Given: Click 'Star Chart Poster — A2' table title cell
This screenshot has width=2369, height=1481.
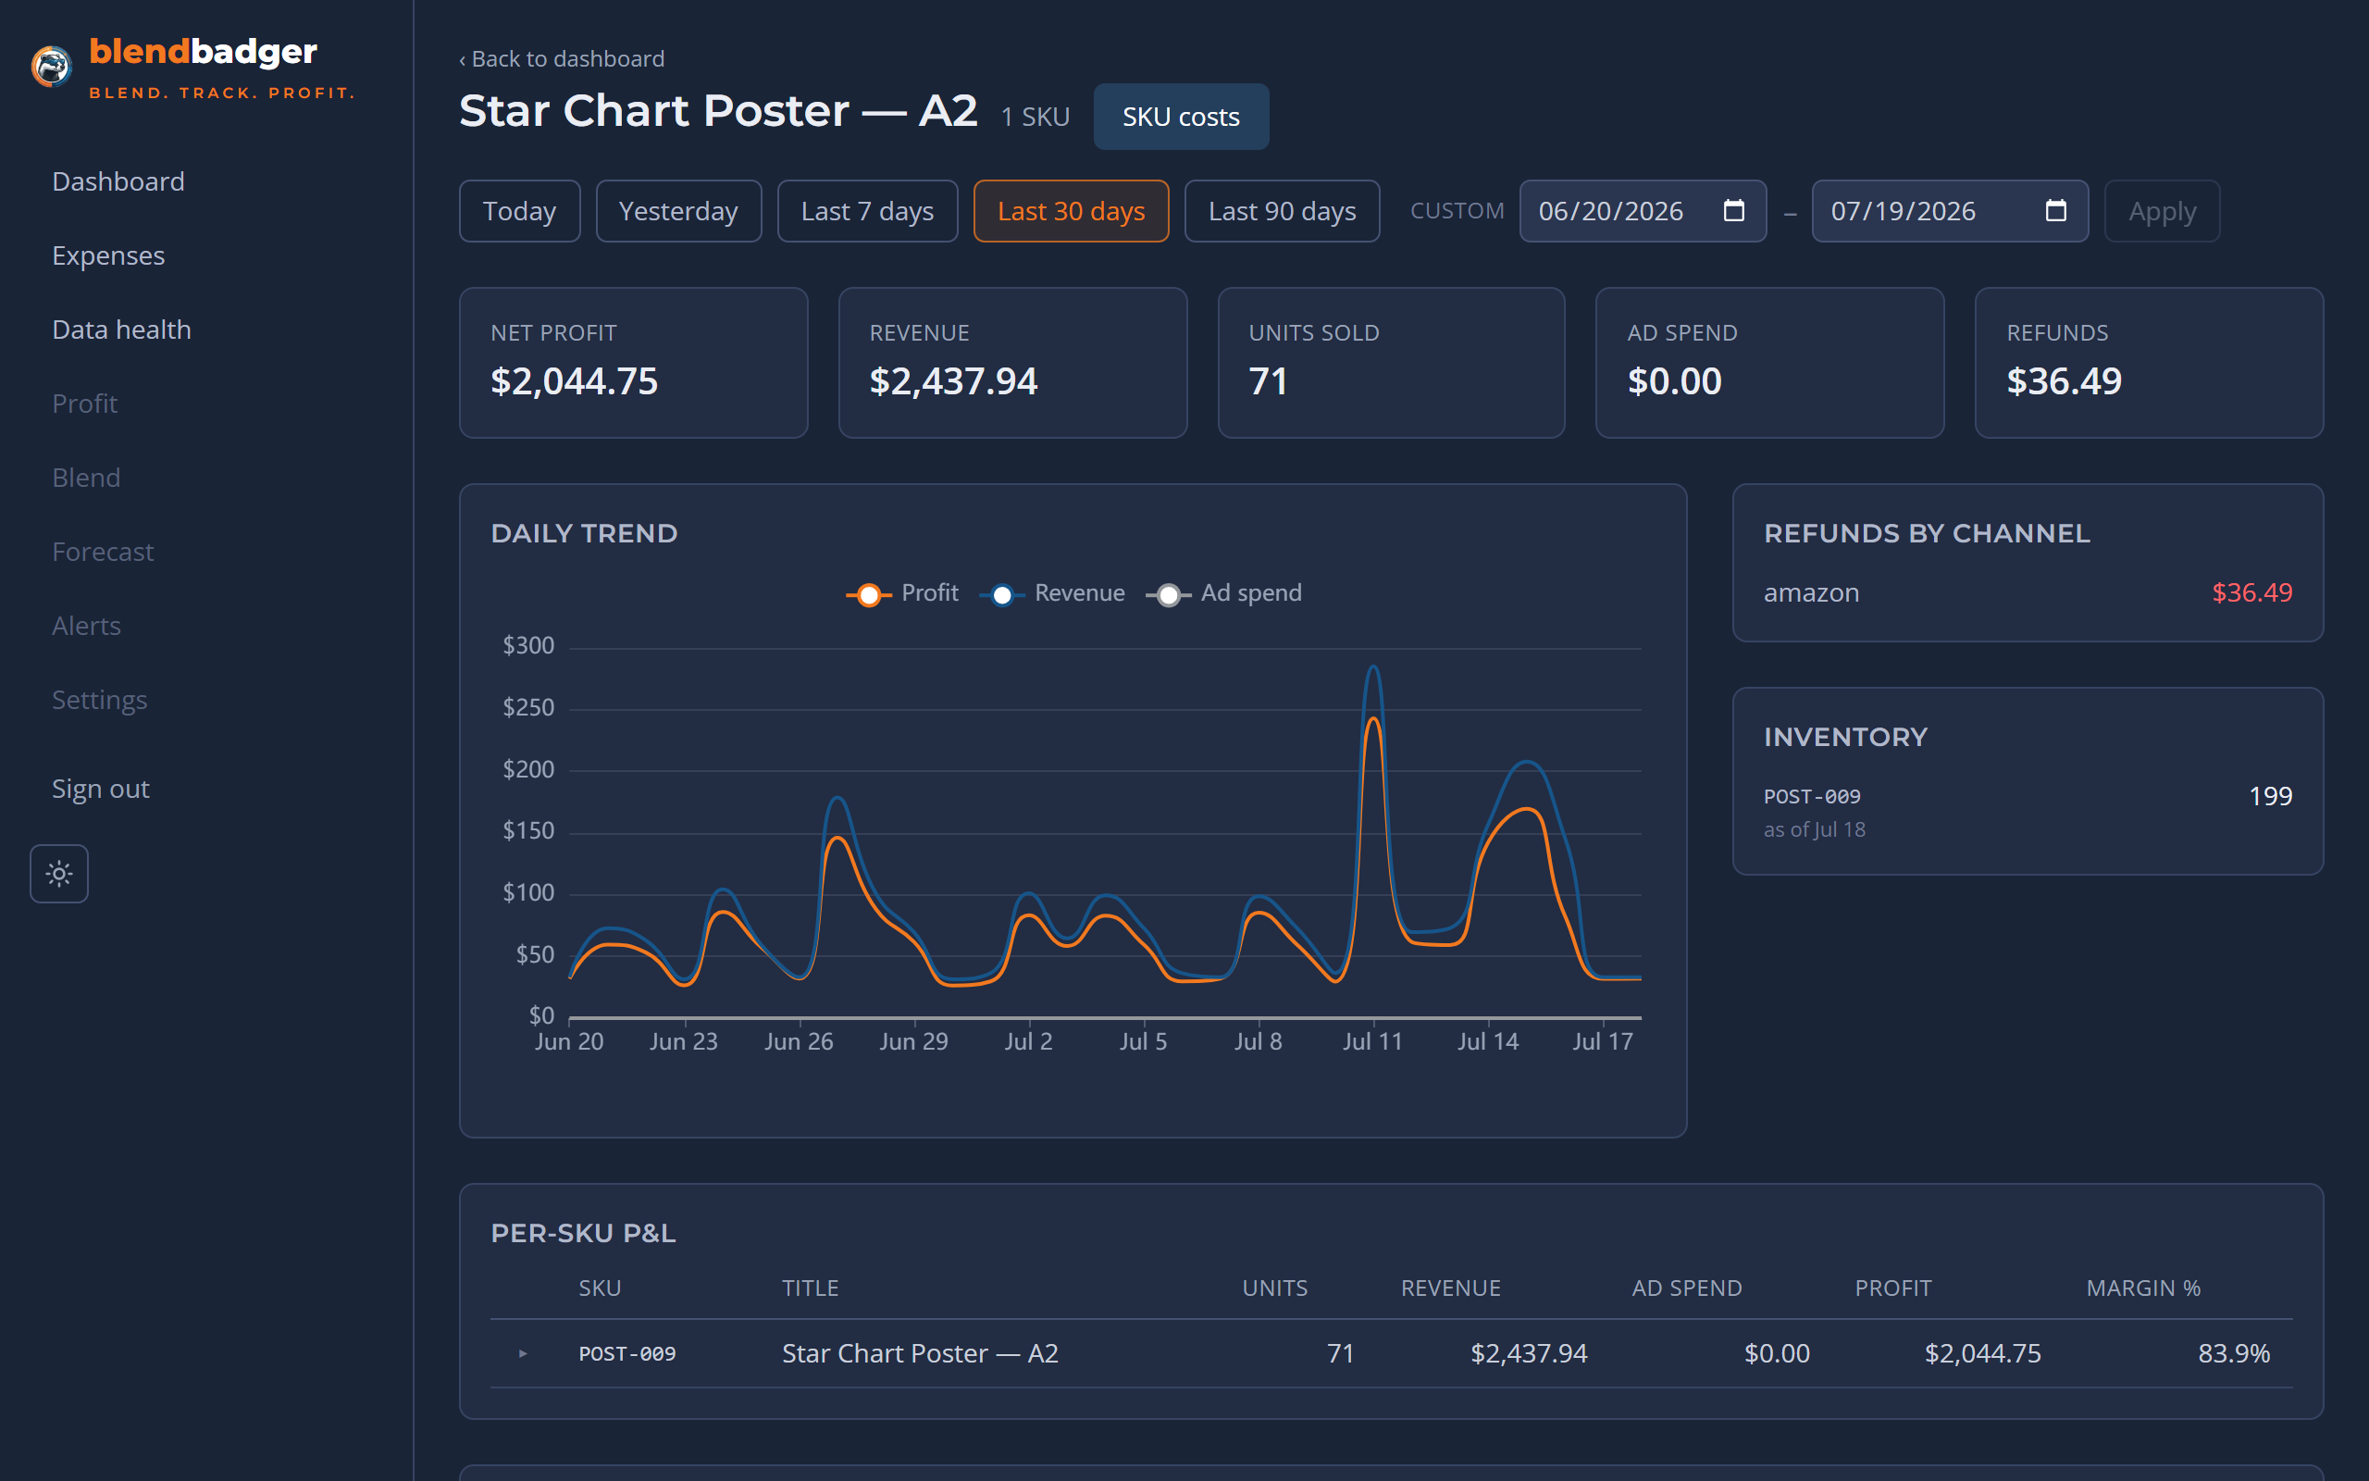Looking at the screenshot, I should 920,1353.
